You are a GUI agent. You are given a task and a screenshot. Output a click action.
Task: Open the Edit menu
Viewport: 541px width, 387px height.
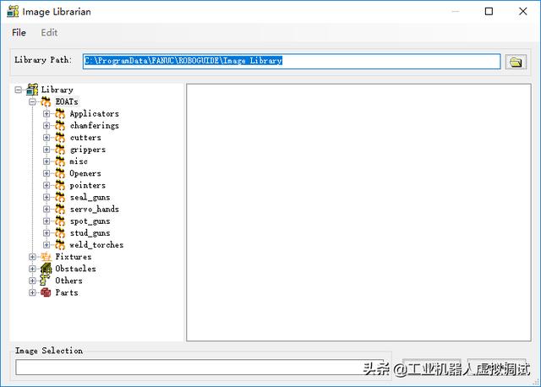49,32
